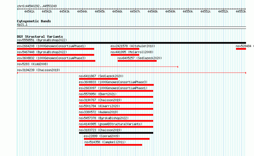The height and width of the screenshot is (156, 254).
Task: Click the red nsv5457378 variant bar
Action: coord(116,121)
